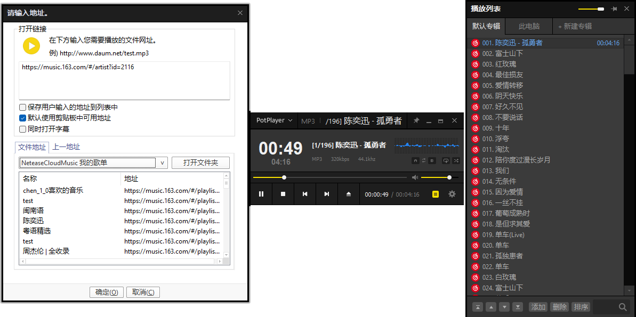Click the 名称 column header
The image size is (636, 317).
(70, 179)
